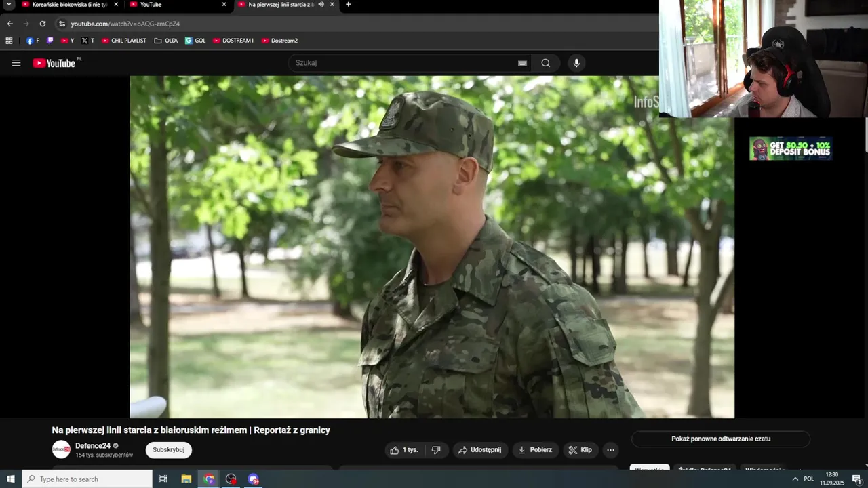Open the on-screen keyboard in search box
The height and width of the screenshot is (488, 868).
coord(522,63)
